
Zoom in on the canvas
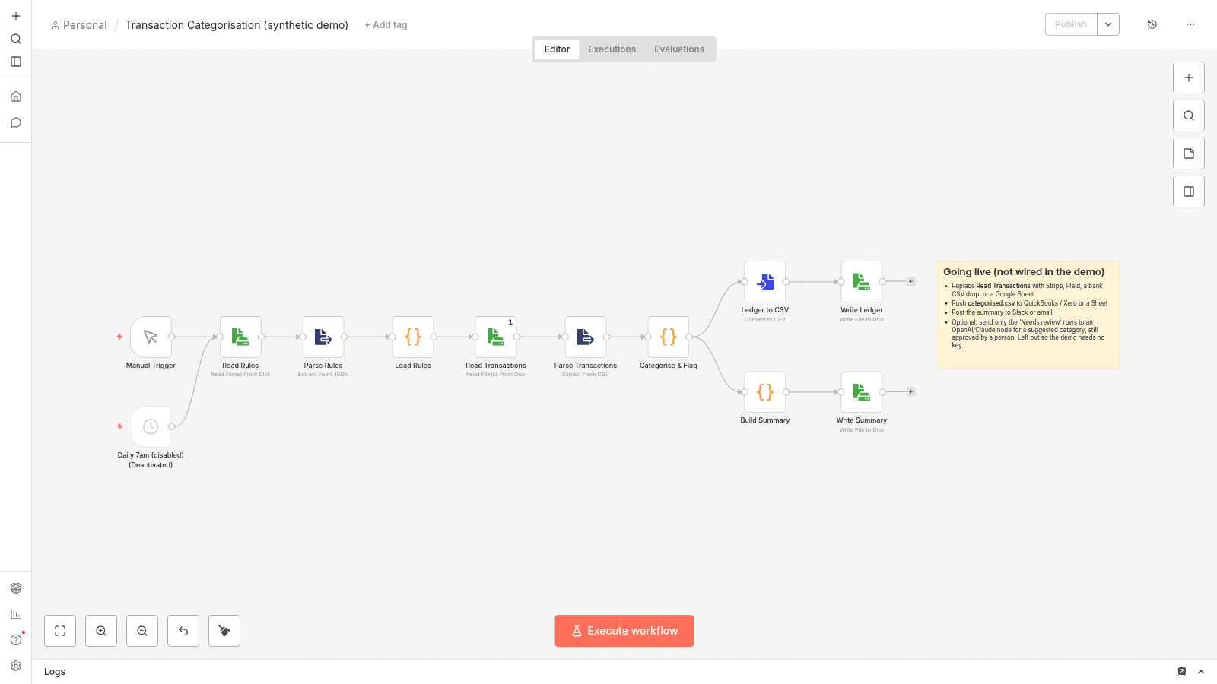coord(101,631)
